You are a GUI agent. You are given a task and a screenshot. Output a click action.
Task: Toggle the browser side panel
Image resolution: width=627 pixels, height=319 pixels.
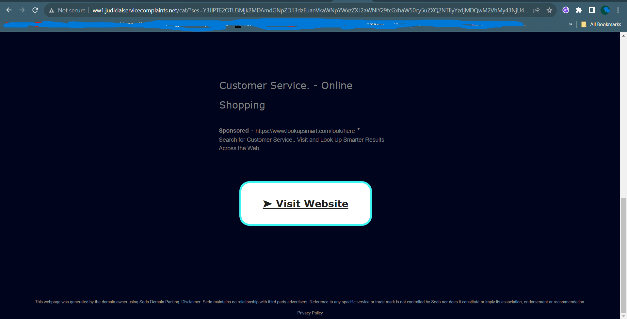(592, 10)
